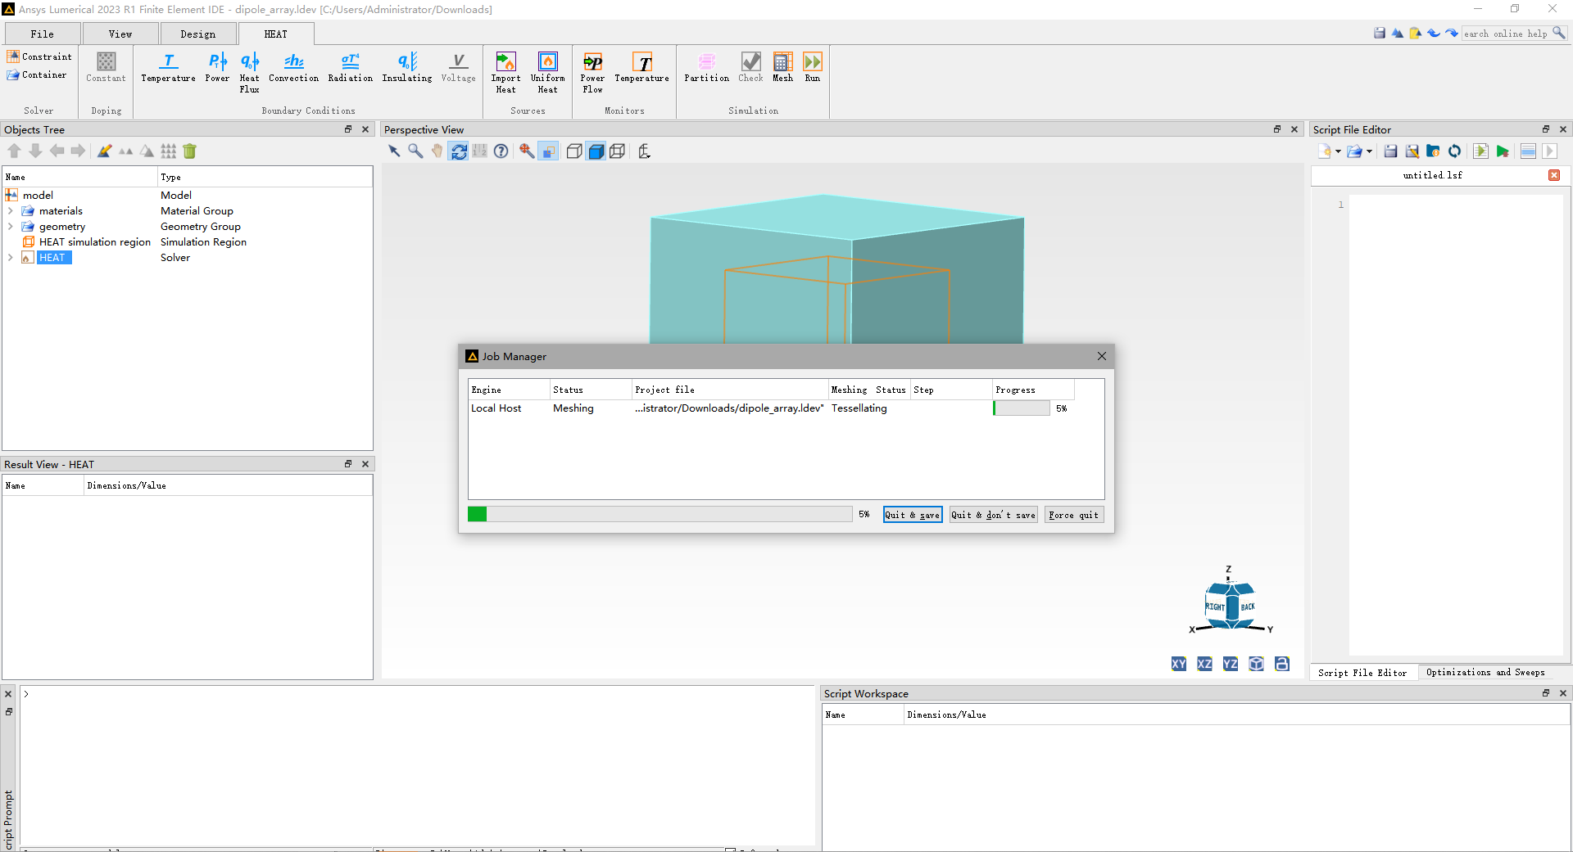This screenshot has width=1573, height=852.
Task: Click Quit & save in Job Manager
Action: tap(913, 515)
